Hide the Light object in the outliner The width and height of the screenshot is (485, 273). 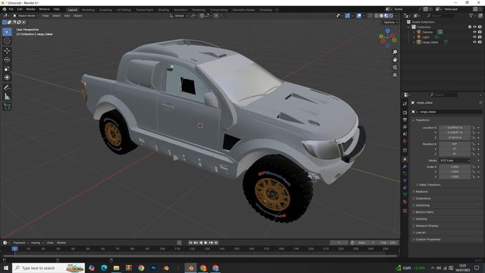475,37
